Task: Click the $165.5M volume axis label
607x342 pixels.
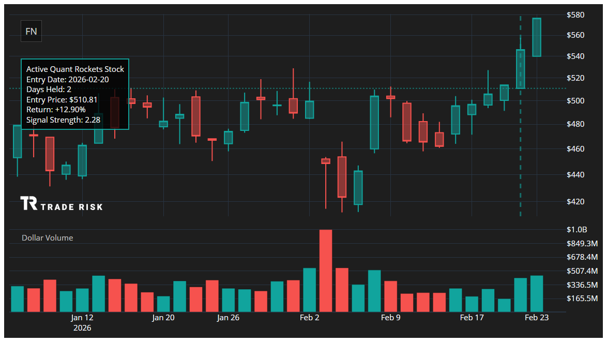Action: pos(582,298)
